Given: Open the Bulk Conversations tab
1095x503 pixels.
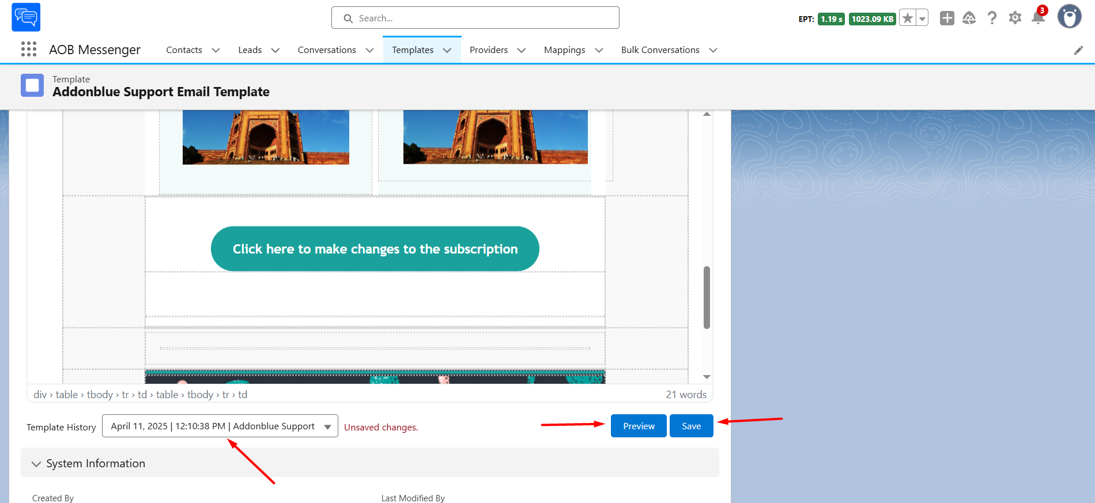Looking at the screenshot, I should pyautogui.click(x=660, y=50).
